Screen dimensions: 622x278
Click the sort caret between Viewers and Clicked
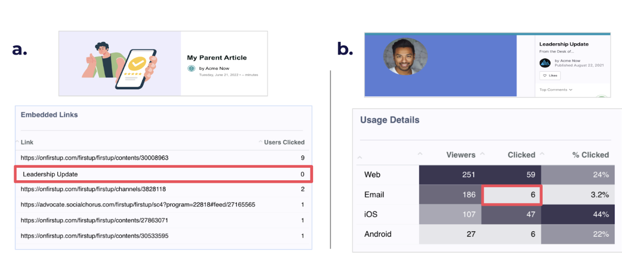click(482, 154)
